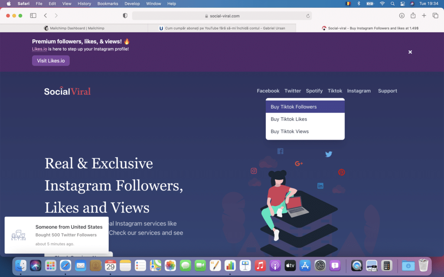Open Photos app in the dock
444x277 pixels.
click(x=170, y=266)
